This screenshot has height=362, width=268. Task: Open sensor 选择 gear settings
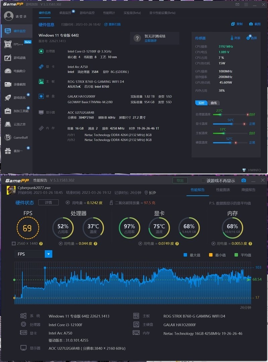coord(252,38)
